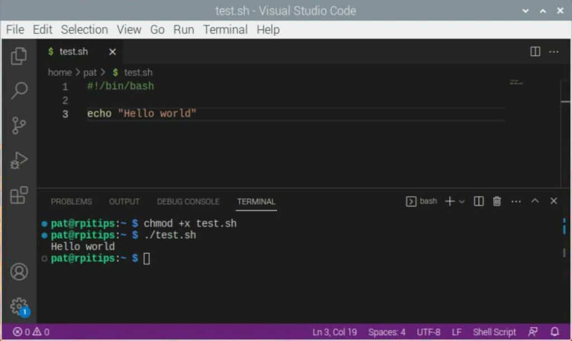Click the ./test.sh terminal command
572x341 pixels.
coord(170,235)
